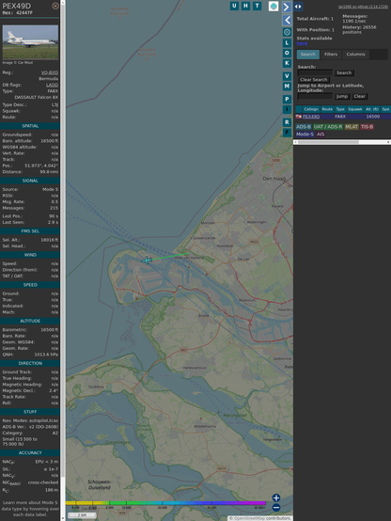Toggle the L labels button

pos(287,43)
